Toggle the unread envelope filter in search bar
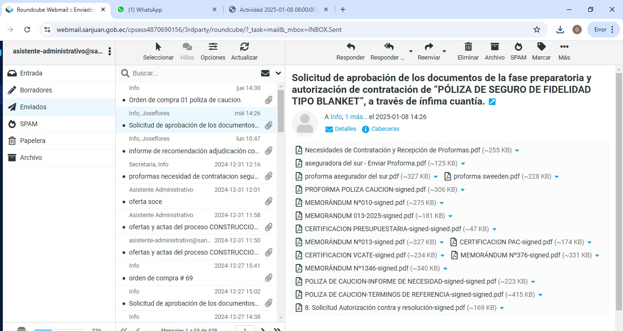The width and height of the screenshot is (623, 331). pos(265,73)
